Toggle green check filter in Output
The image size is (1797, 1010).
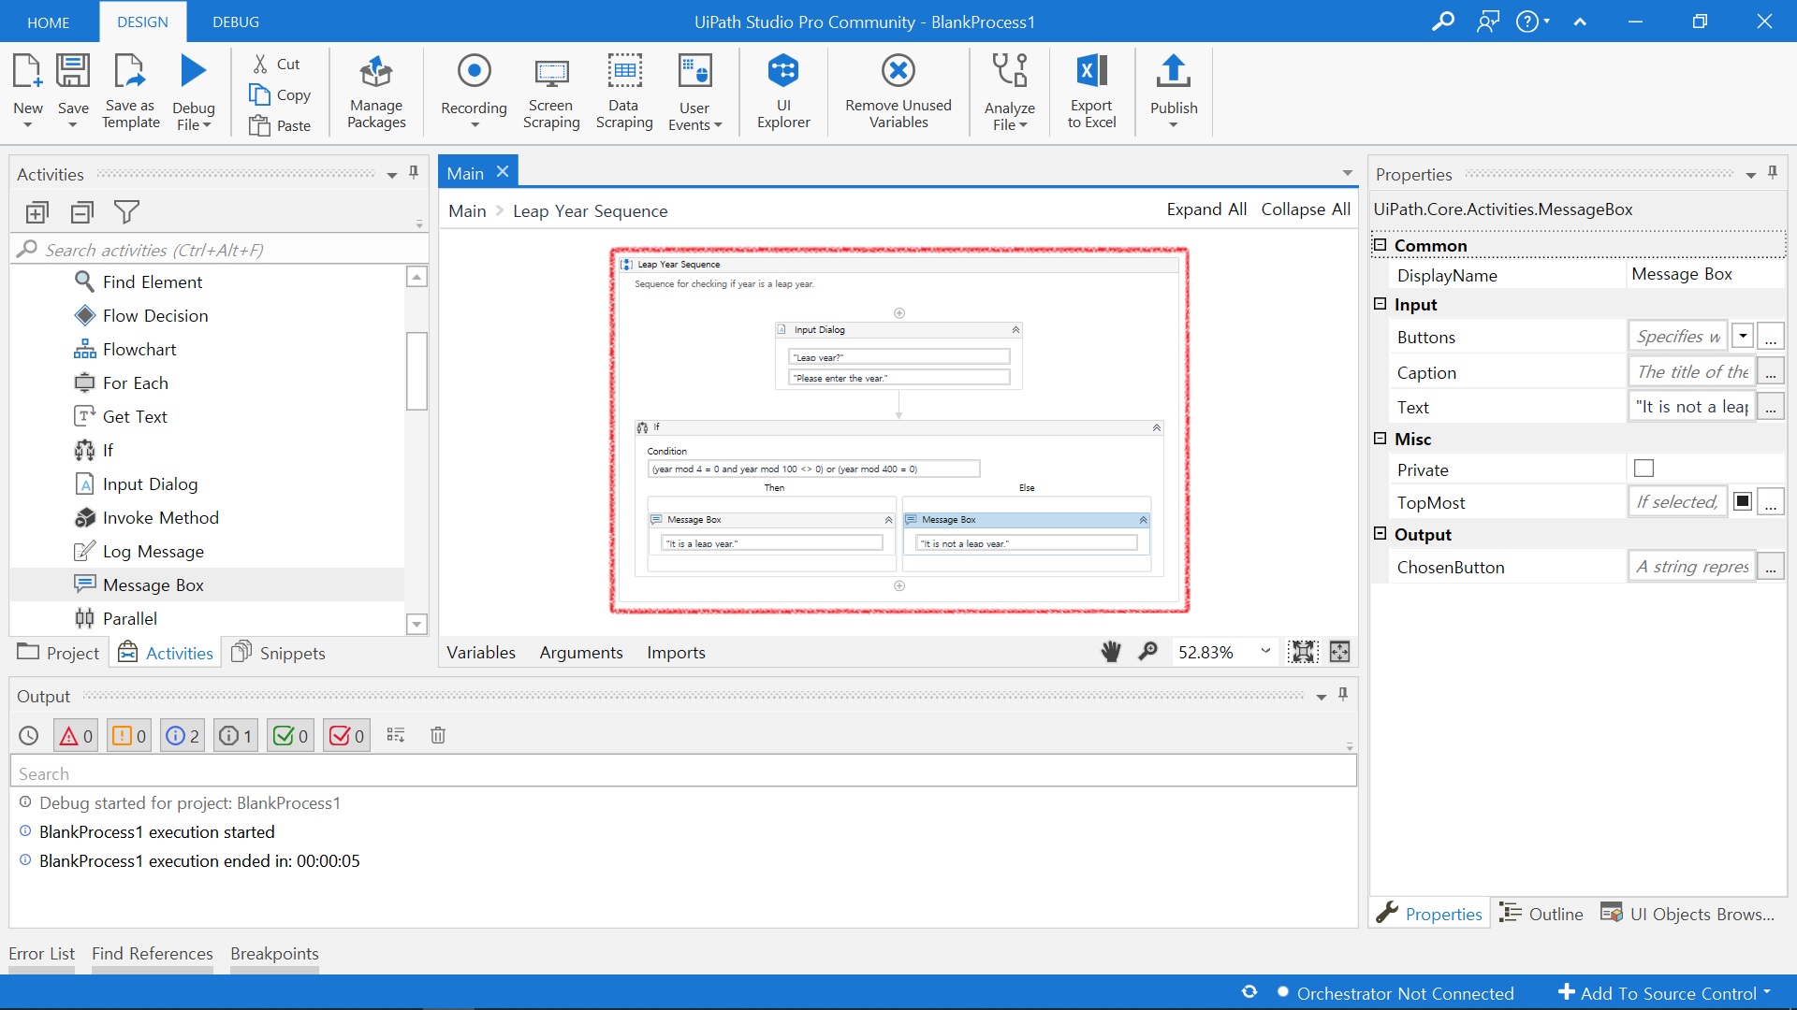click(x=291, y=736)
